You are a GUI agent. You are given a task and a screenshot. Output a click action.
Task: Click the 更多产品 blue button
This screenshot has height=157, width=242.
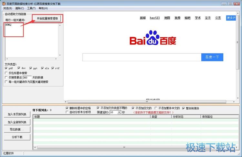pyautogui.click(x=231, y=18)
